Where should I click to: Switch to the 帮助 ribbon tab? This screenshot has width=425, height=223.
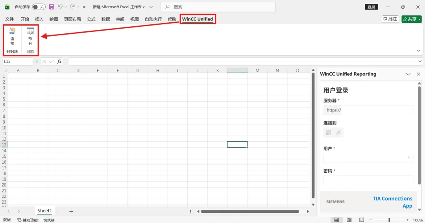[x=172, y=19]
